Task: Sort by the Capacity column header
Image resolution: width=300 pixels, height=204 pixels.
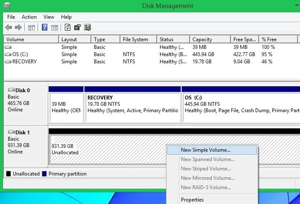Action: click(210, 40)
